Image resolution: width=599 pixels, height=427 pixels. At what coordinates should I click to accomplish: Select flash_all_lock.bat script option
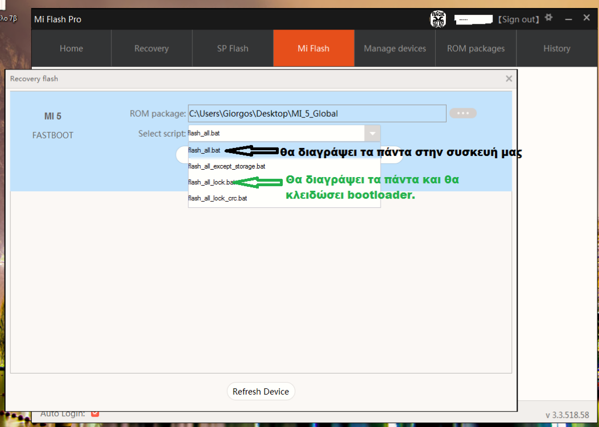click(212, 182)
